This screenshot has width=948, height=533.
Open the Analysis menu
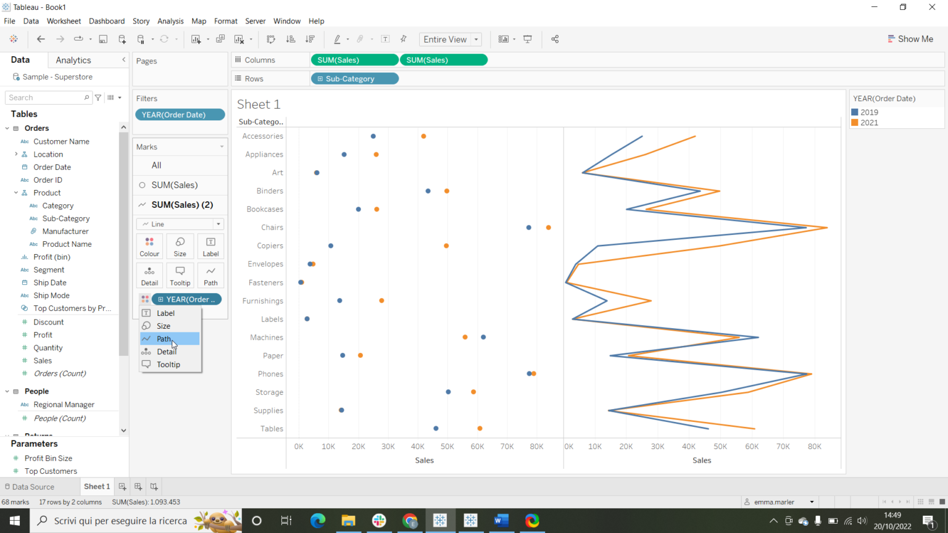pos(170,20)
